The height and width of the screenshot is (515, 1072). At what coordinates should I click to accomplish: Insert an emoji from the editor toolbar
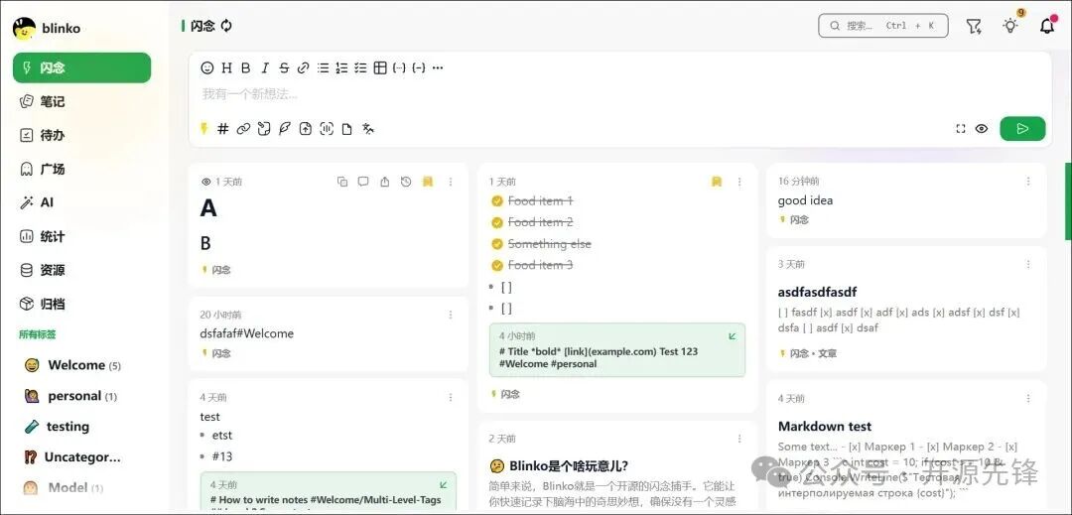pos(207,67)
